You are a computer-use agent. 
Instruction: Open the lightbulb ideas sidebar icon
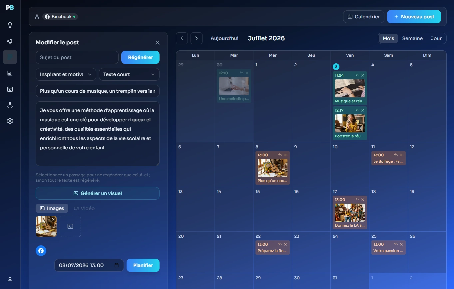click(10, 25)
